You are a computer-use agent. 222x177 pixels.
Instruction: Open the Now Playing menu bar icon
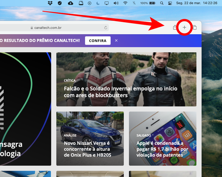[89, 3]
